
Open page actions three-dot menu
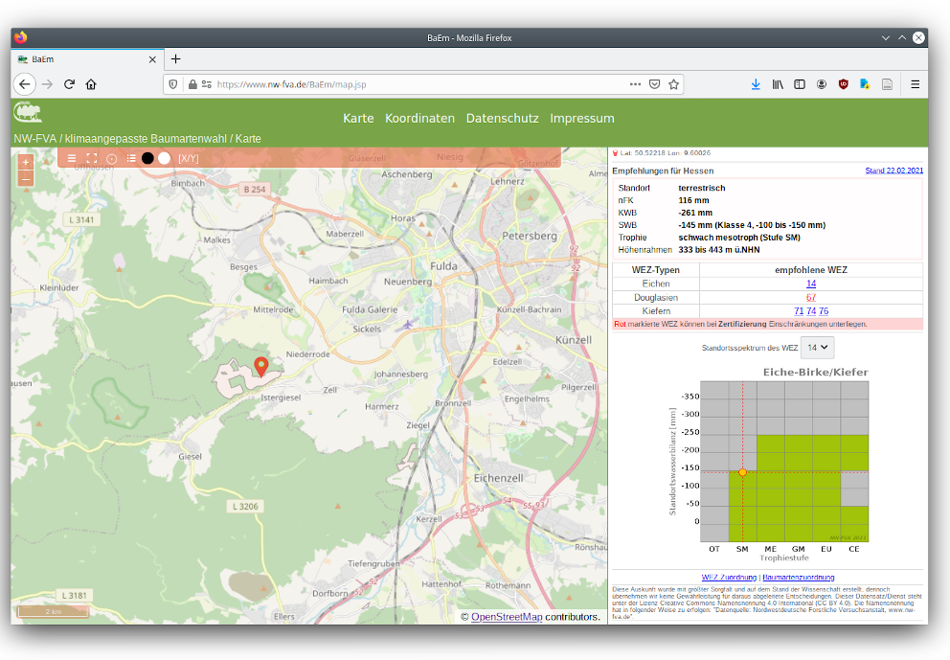coord(635,84)
